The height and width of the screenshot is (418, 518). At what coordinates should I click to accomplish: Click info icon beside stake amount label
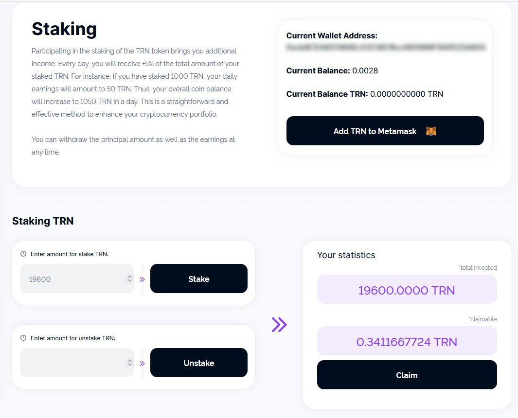click(x=23, y=254)
